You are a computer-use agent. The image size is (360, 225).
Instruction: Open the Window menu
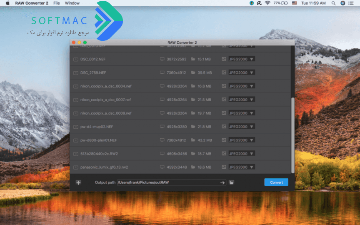click(x=72, y=3)
